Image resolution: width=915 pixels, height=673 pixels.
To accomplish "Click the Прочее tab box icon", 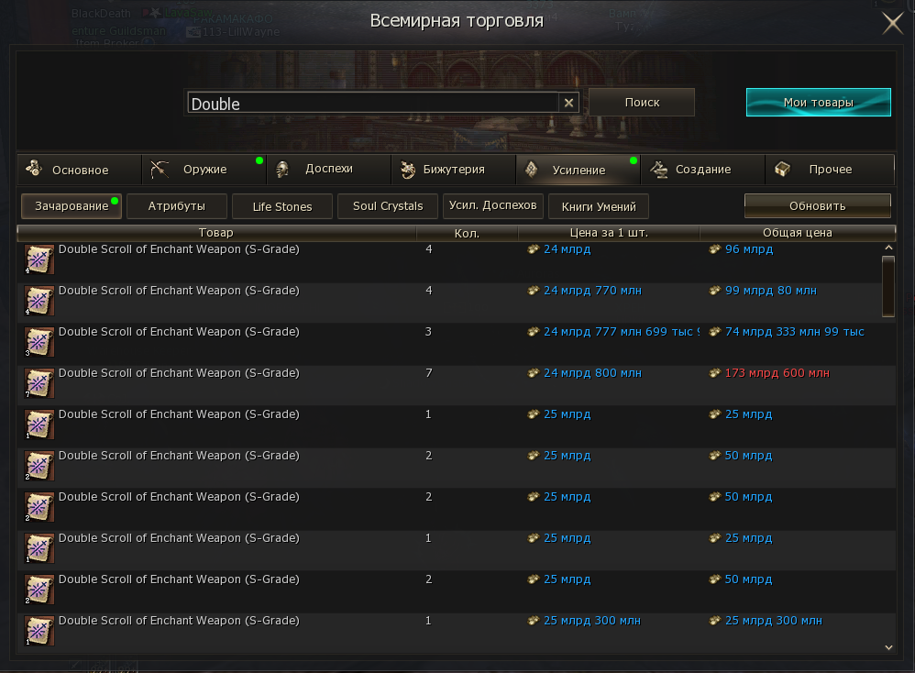I will [x=782, y=169].
